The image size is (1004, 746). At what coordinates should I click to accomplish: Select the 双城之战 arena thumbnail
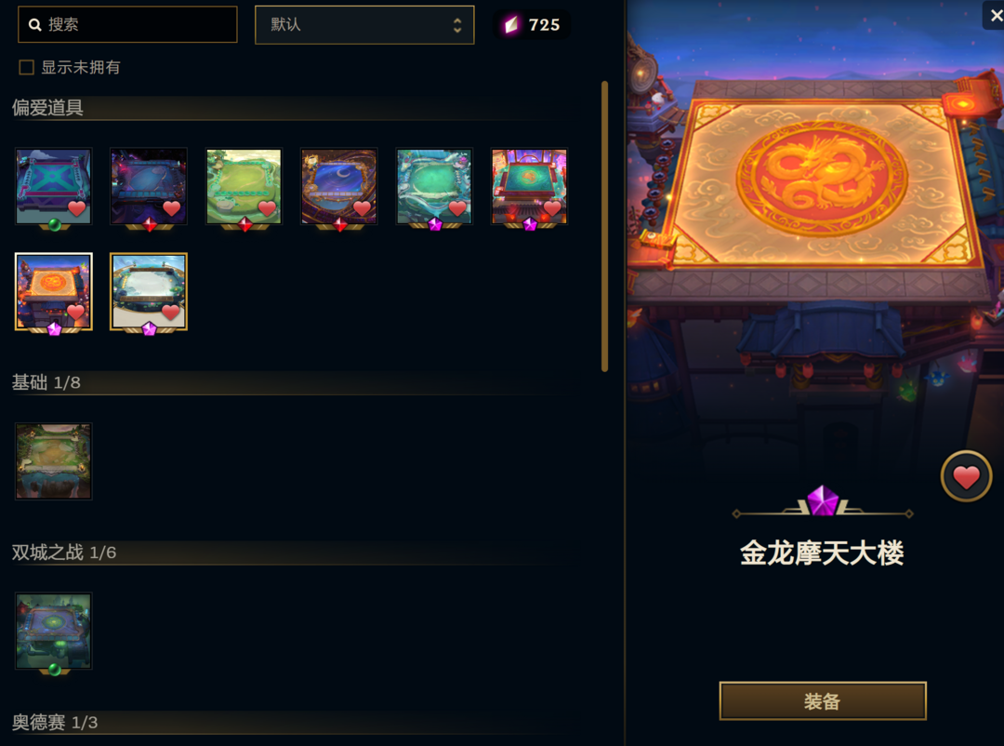pyautogui.click(x=54, y=632)
